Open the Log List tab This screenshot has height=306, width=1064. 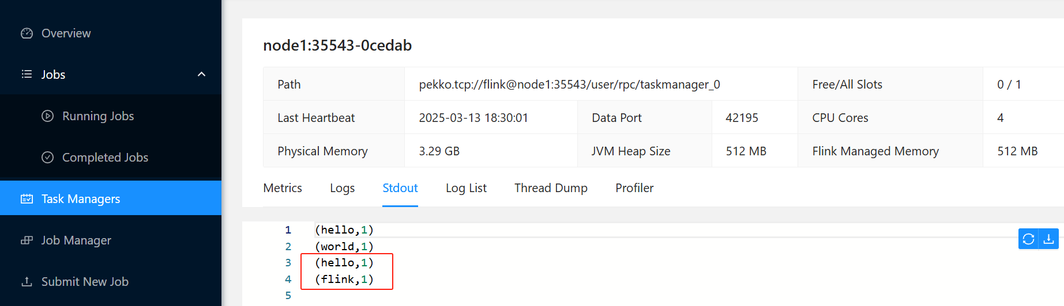click(466, 188)
